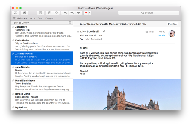Viewport: 191px width, 125px height.
Task: Minimize the Mail window with yellow button
Action: pyautogui.click(x=17, y=8)
